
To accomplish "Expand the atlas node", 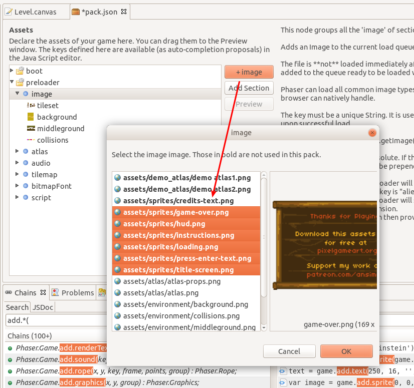I will click(x=17, y=151).
